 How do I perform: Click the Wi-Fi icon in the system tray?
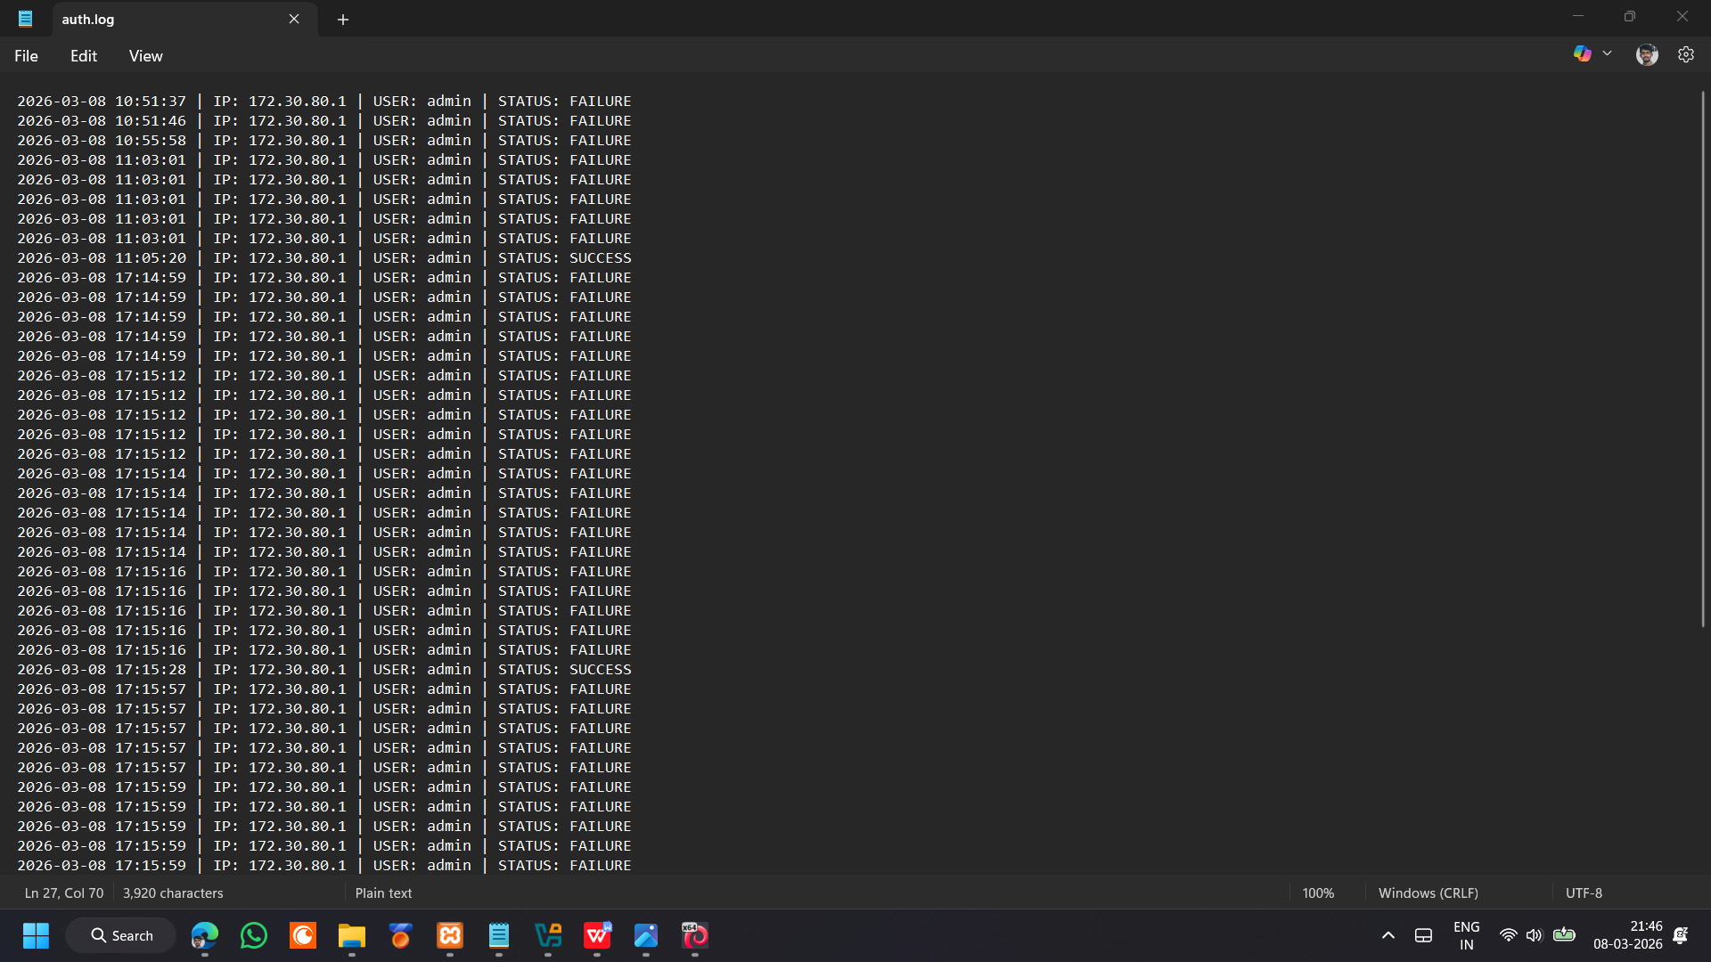coord(1508,936)
